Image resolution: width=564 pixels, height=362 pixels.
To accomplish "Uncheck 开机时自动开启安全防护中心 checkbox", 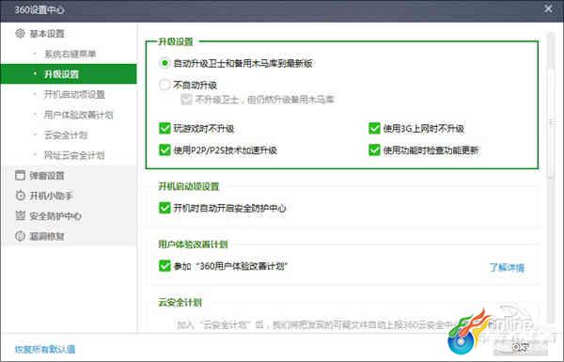I will pyautogui.click(x=164, y=208).
